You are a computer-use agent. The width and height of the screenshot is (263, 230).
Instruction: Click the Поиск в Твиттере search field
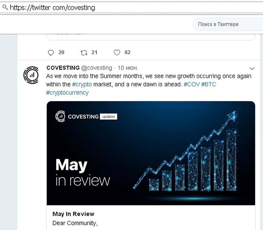(226, 24)
